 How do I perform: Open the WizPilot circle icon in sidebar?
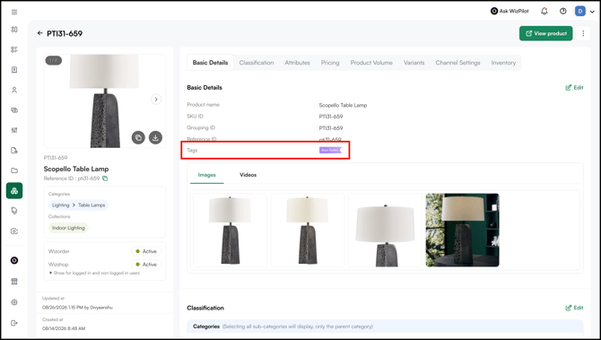pos(14,260)
